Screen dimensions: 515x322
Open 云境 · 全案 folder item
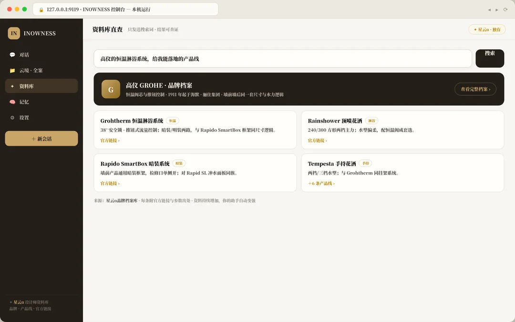coord(41,71)
